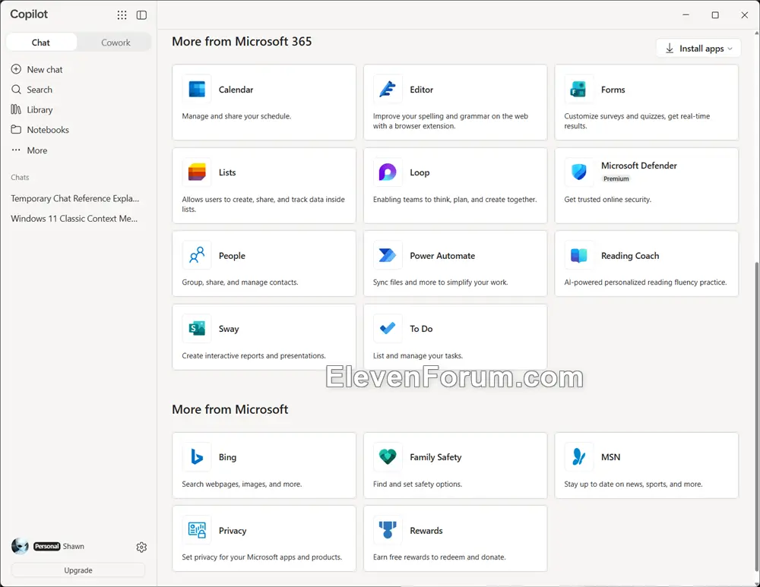Click 'Get trusted online security.' description
760x587 pixels.
607,199
